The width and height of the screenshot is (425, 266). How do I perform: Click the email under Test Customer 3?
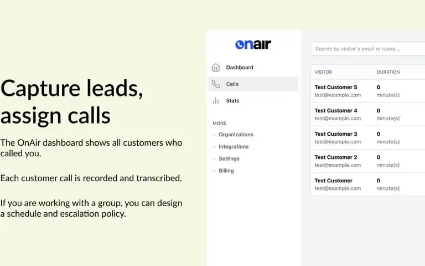point(338,142)
